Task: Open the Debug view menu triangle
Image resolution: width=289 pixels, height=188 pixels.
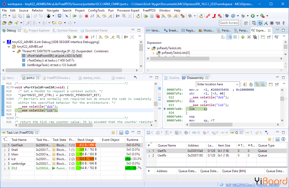Action: click(x=140, y=36)
